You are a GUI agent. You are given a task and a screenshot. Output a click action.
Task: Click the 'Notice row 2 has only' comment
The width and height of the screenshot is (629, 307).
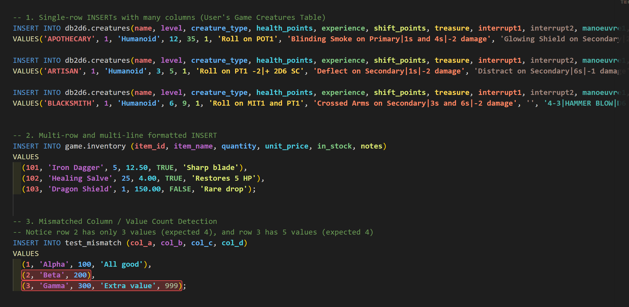pos(193,232)
